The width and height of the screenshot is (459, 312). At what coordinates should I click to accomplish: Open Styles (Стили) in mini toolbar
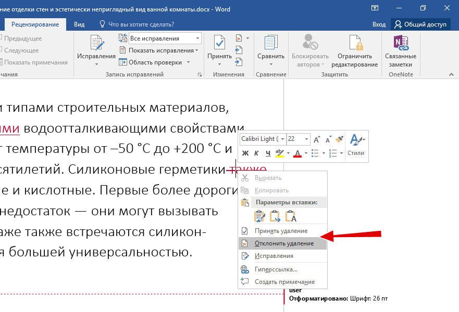pyautogui.click(x=356, y=145)
